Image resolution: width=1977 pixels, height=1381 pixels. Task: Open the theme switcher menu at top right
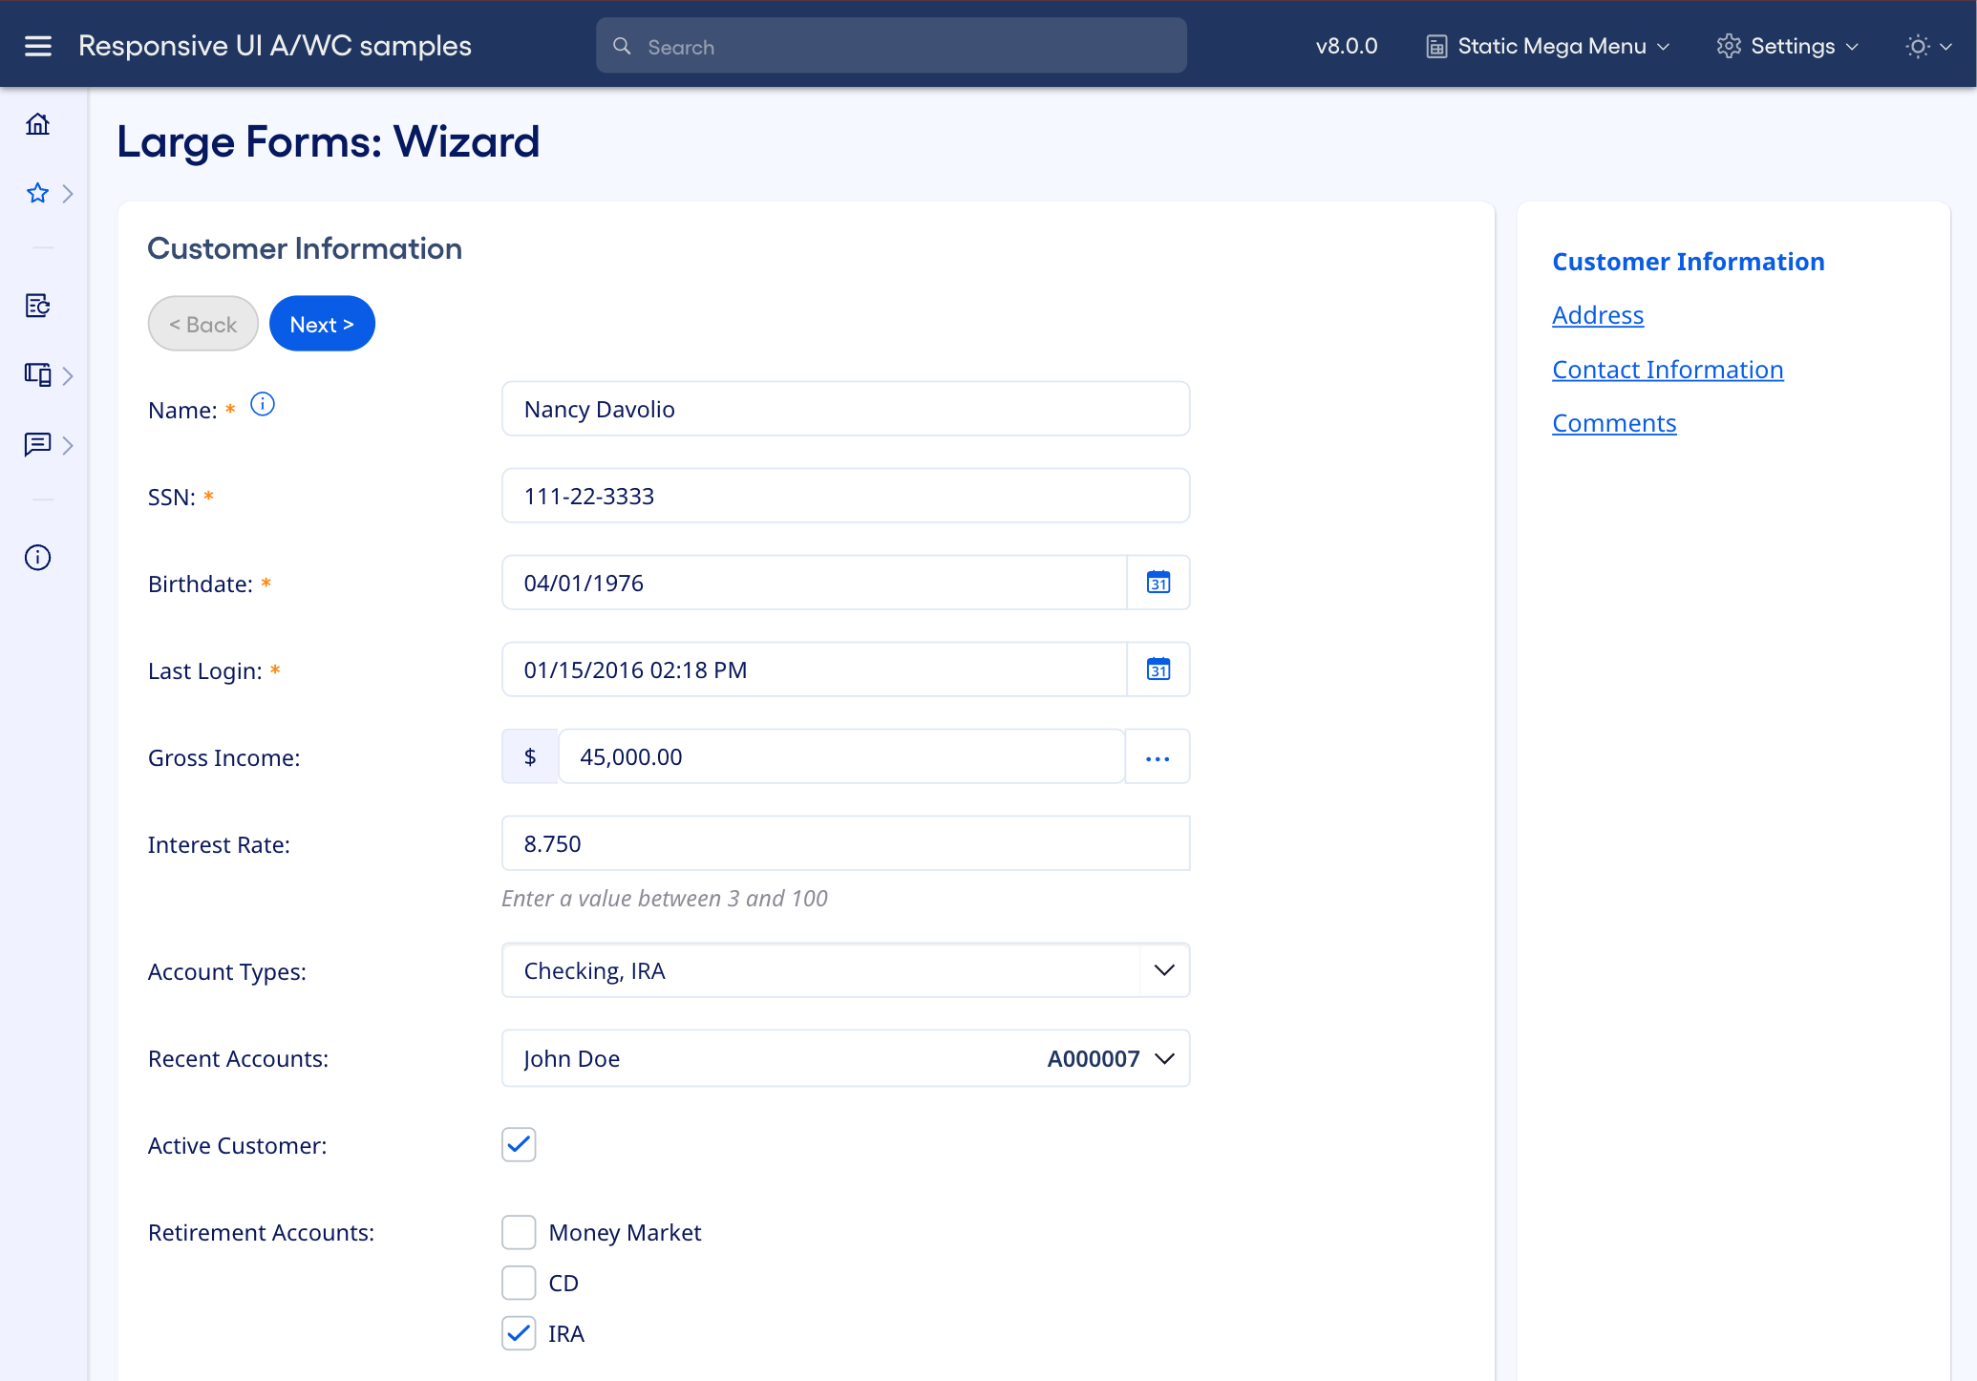tap(1926, 45)
